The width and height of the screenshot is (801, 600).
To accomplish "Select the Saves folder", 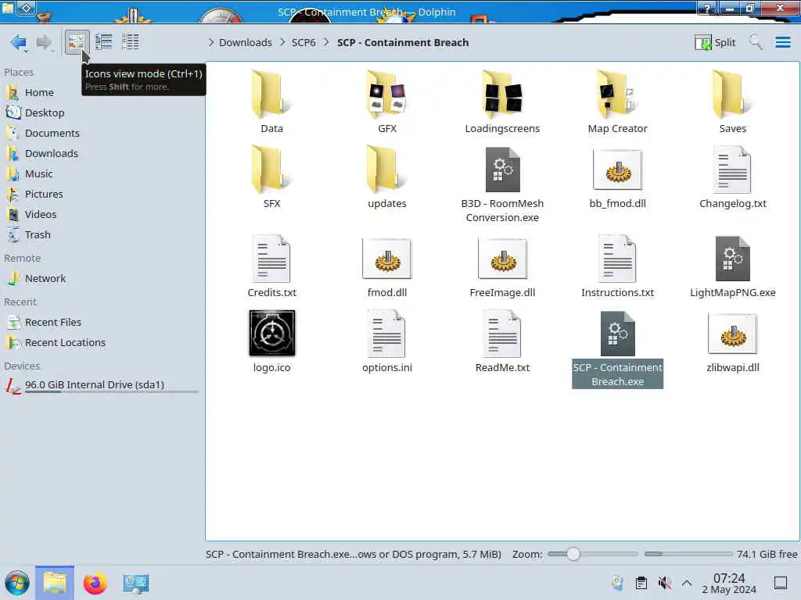I will coord(732,102).
